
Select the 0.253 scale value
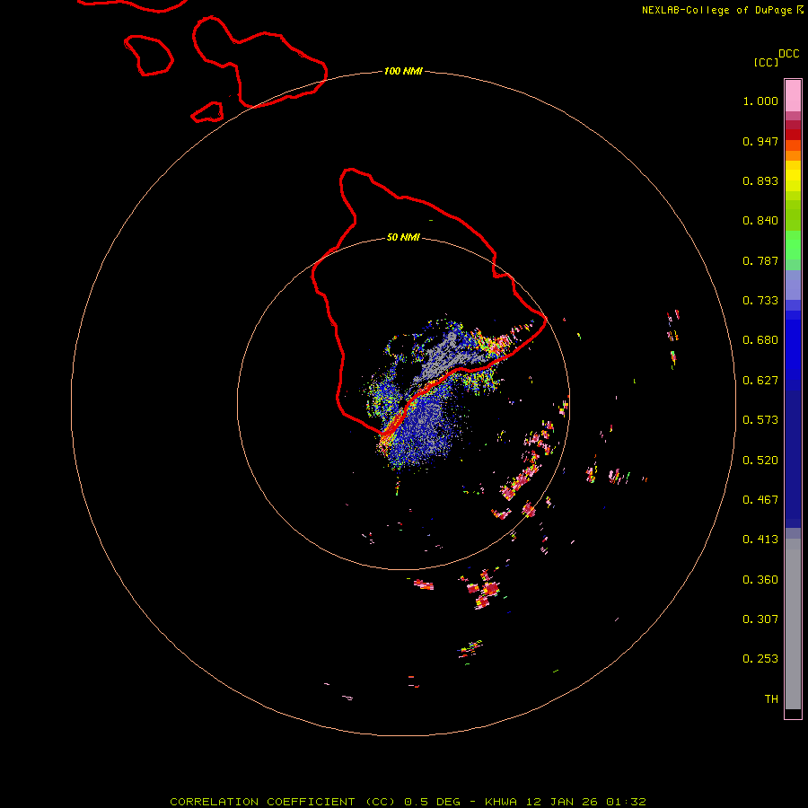tap(760, 659)
